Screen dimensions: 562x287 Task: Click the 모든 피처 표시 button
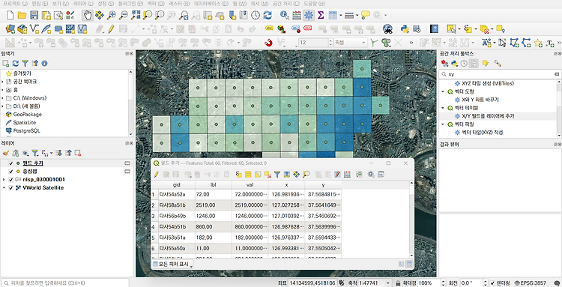pos(173,264)
